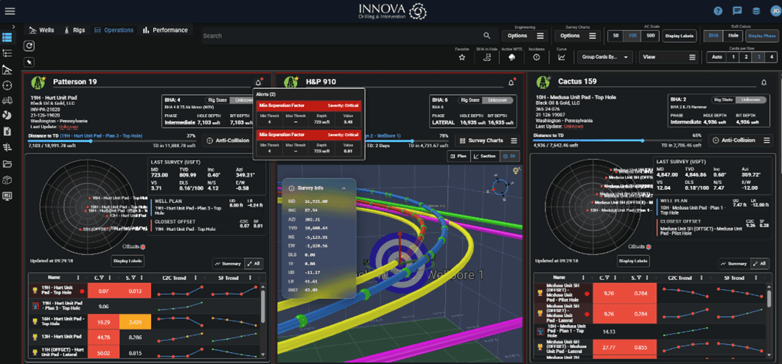Open the folder sidebar icon
The width and height of the screenshot is (782, 364).
click(x=7, y=163)
